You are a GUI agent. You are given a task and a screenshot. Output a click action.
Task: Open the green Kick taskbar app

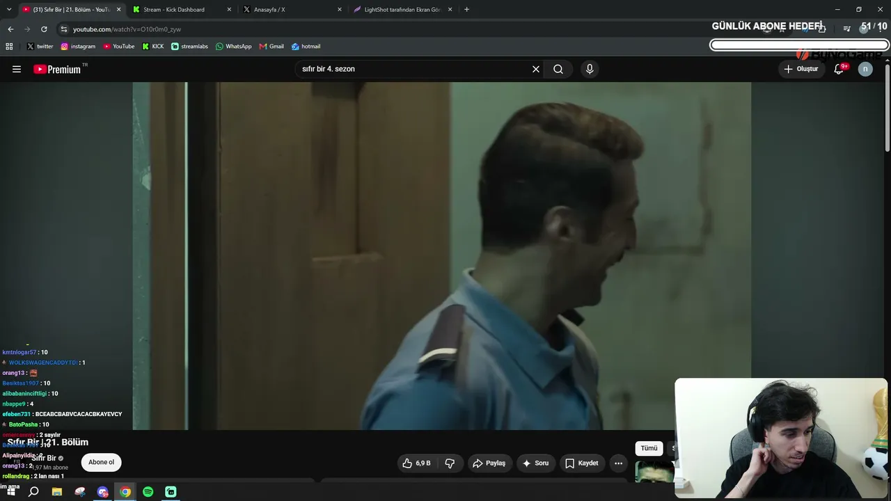[x=171, y=492]
